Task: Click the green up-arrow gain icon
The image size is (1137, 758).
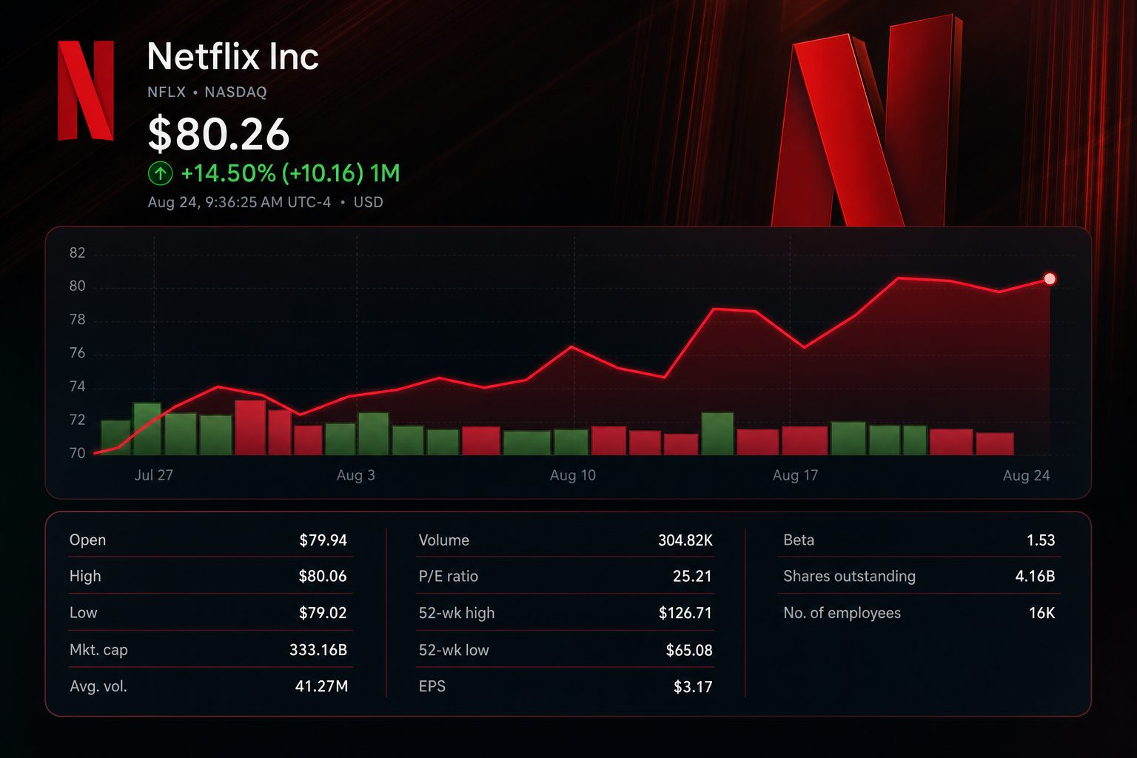Action: (x=160, y=174)
